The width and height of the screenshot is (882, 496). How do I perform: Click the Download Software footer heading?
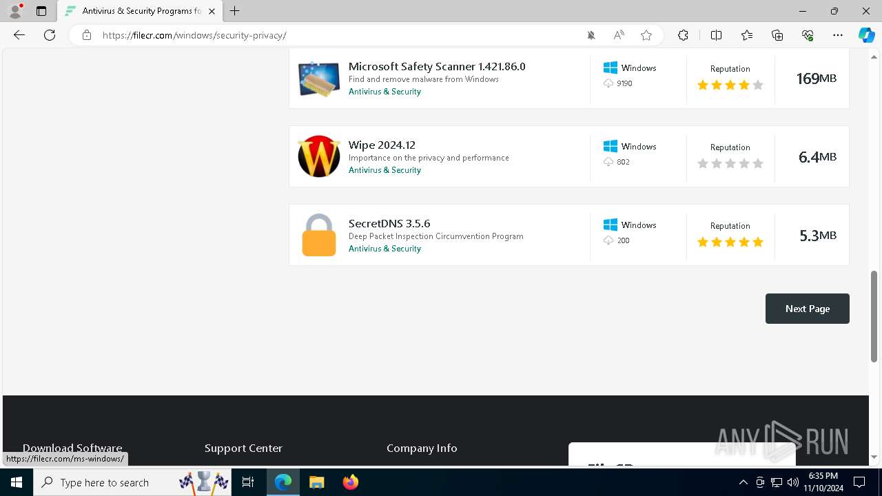point(72,448)
